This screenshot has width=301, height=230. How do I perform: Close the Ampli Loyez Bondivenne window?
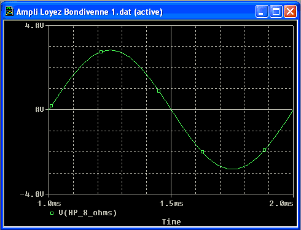290,11
